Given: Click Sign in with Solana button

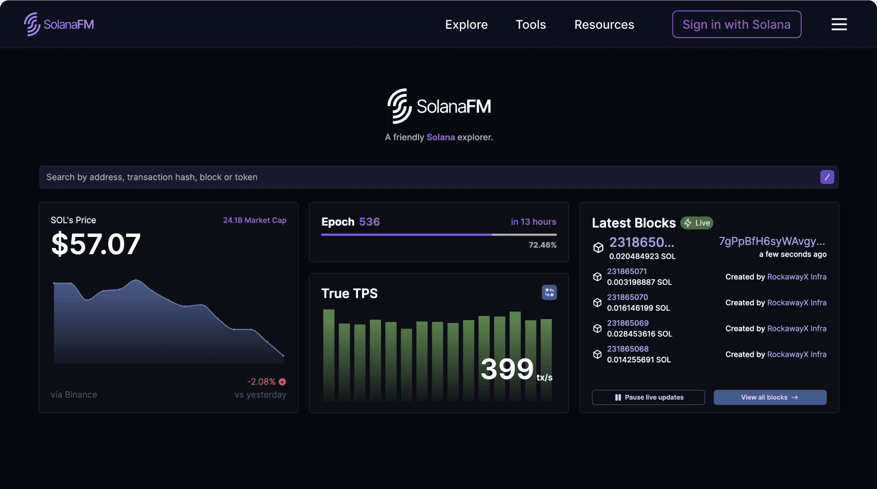Looking at the screenshot, I should tap(736, 24).
